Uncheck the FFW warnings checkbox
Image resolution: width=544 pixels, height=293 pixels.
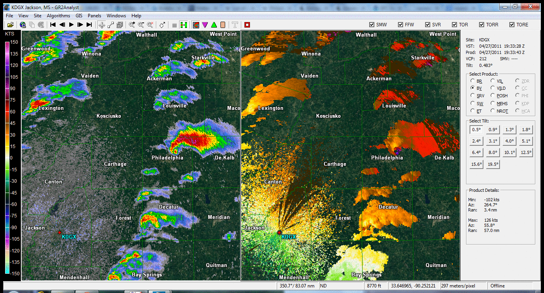400,24
